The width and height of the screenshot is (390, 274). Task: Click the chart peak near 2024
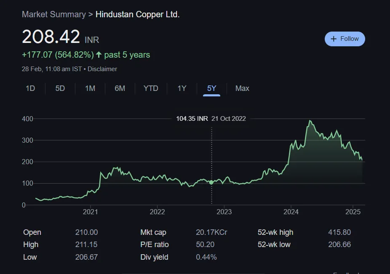(310, 121)
